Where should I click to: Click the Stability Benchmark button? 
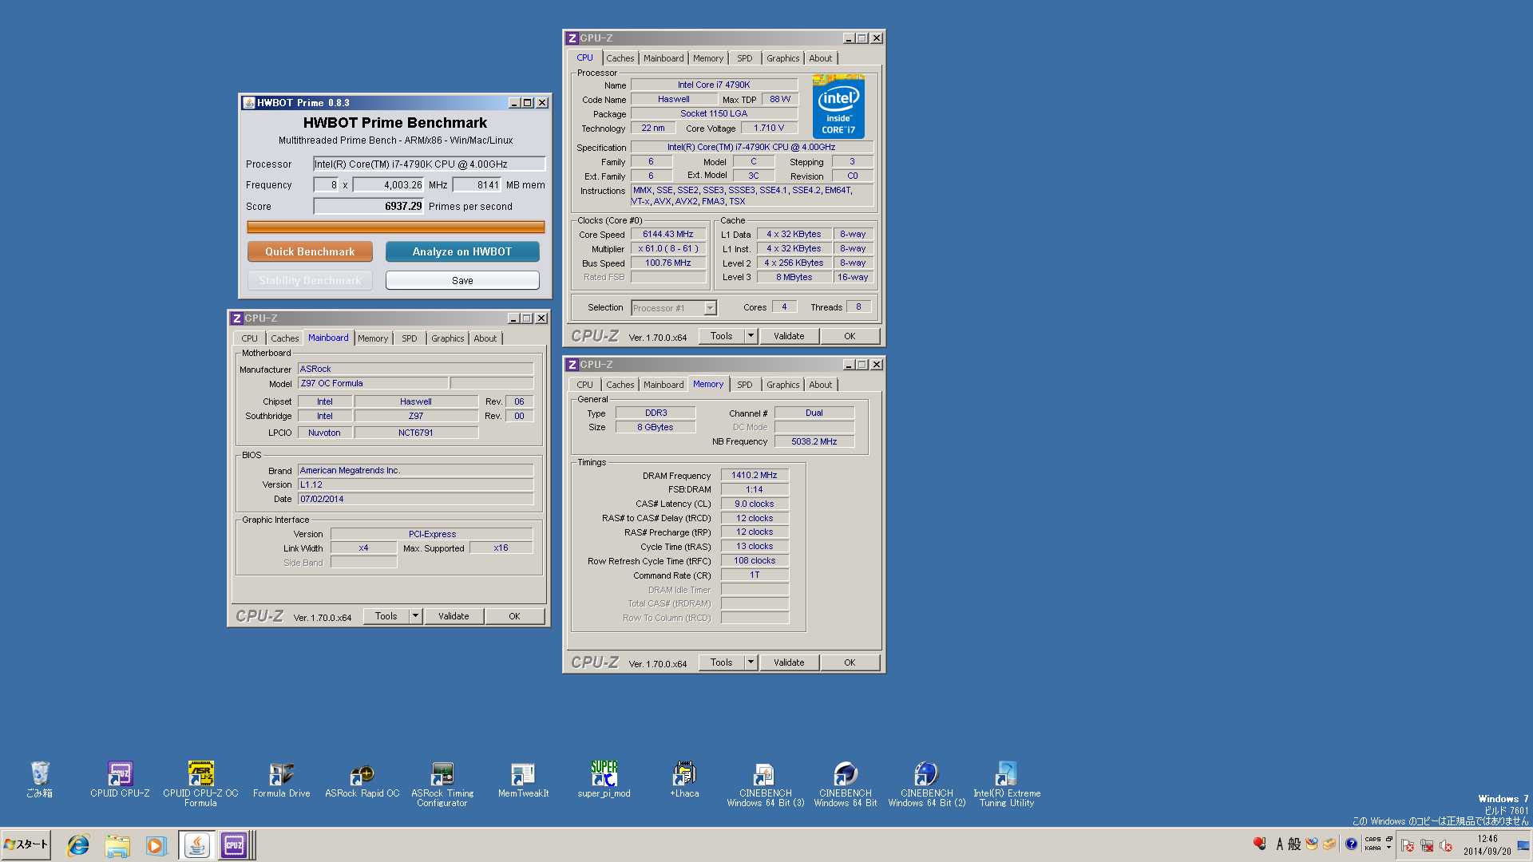(x=310, y=280)
